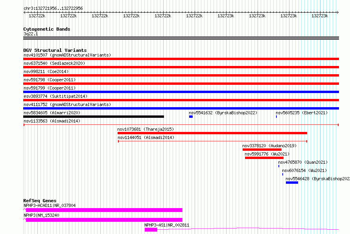Open variant nsv5834605 (Almarri2020) label

(x=52, y=113)
